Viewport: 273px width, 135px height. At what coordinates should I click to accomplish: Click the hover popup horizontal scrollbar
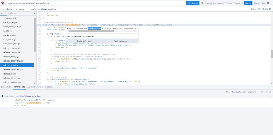pyautogui.click(x=92, y=31)
